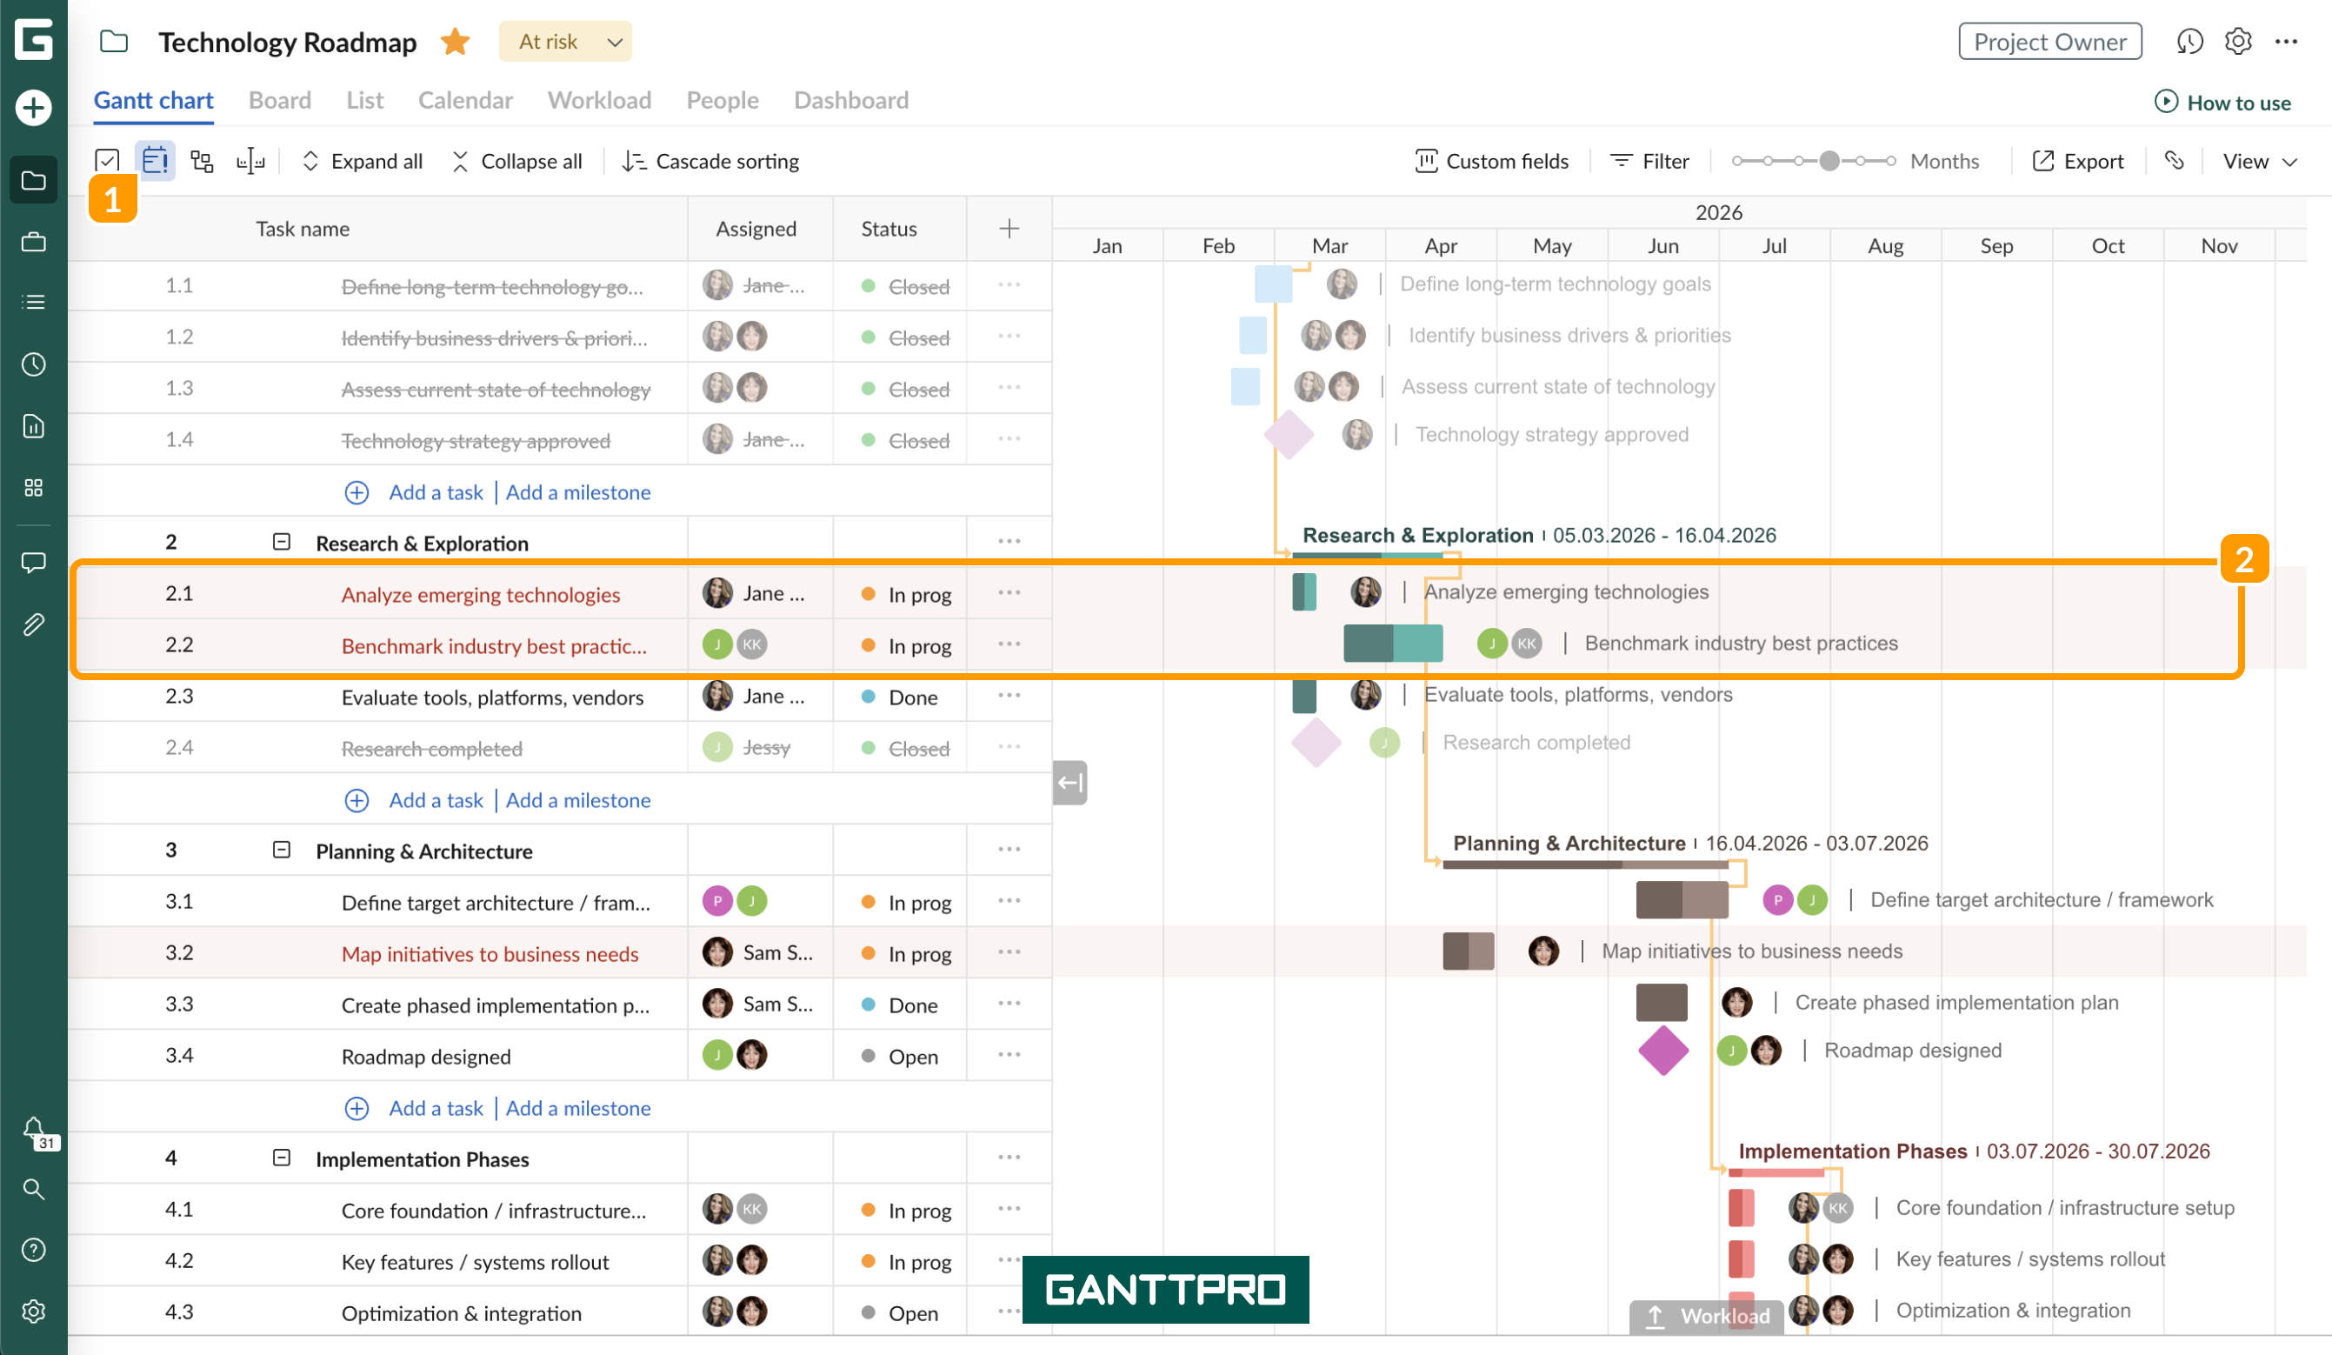Switch to the Board tab
This screenshot has width=2332, height=1355.
[279, 100]
